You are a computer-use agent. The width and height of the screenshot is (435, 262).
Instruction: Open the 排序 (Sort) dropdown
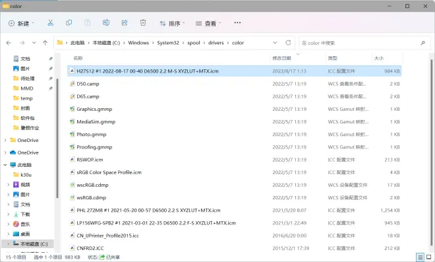[172, 23]
